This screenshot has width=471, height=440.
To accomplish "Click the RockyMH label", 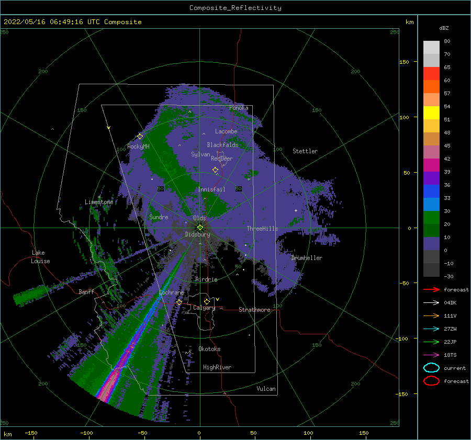I will click(x=138, y=146).
